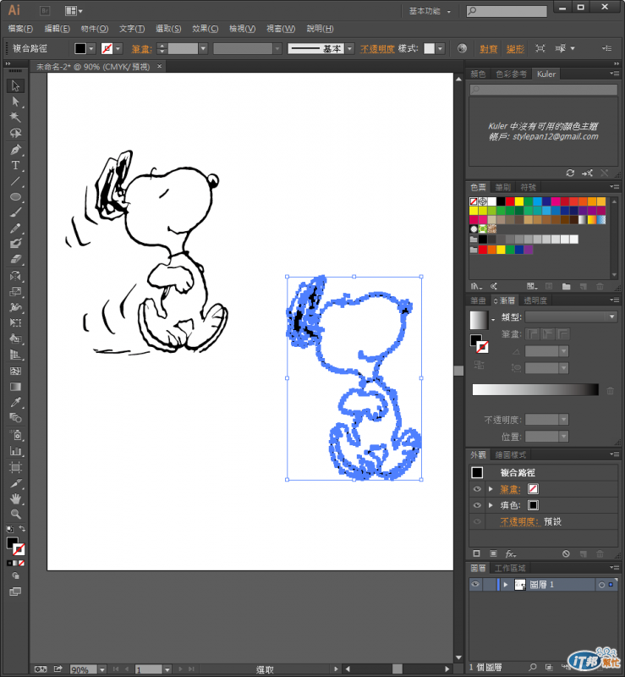The width and height of the screenshot is (625, 677).
Task: Click the 不透明度 link in control bar
Action: pyautogui.click(x=377, y=49)
